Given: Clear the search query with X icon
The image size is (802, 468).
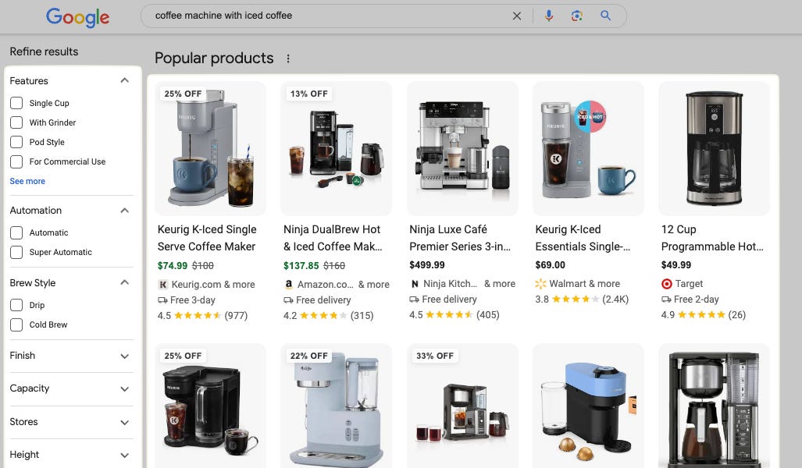Looking at the screenshot, I should [517, 16].
